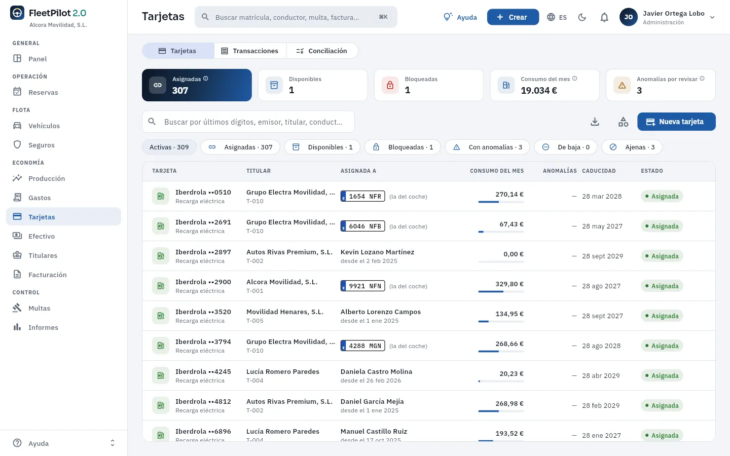Switch to the Transacciones tab

pos(250,51)
